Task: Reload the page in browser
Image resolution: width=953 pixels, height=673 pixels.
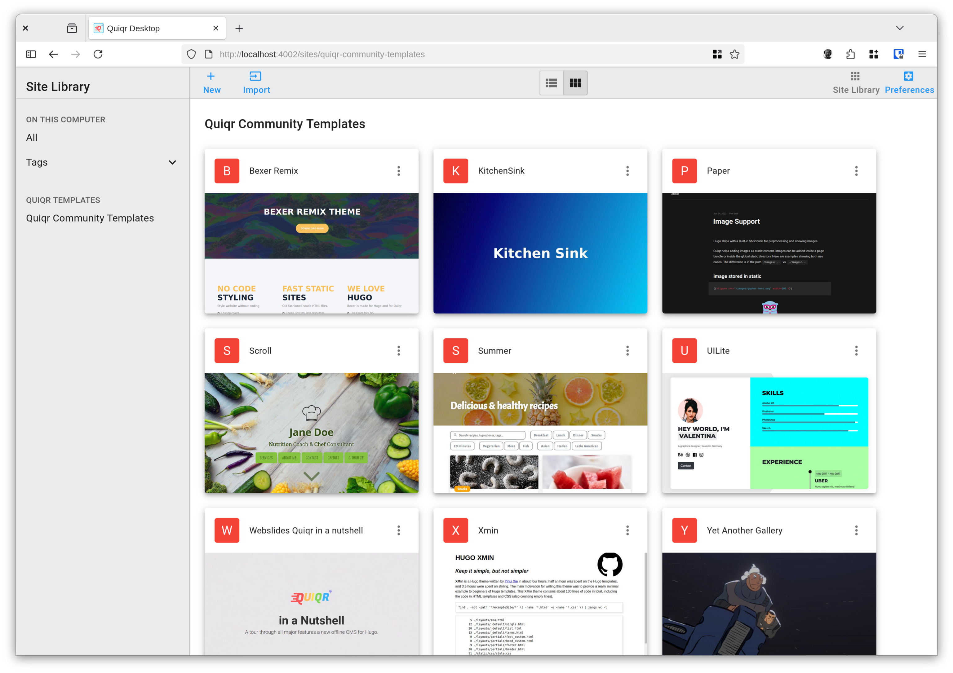Action: point(98,54)
